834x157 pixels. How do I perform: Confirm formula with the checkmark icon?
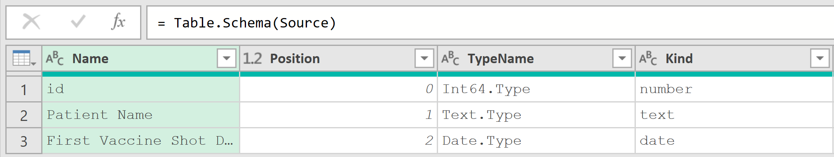(x=78, y=21)
